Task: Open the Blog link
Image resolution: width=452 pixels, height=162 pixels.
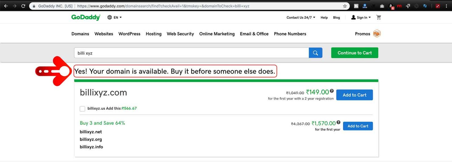Action: click(336, 17)
